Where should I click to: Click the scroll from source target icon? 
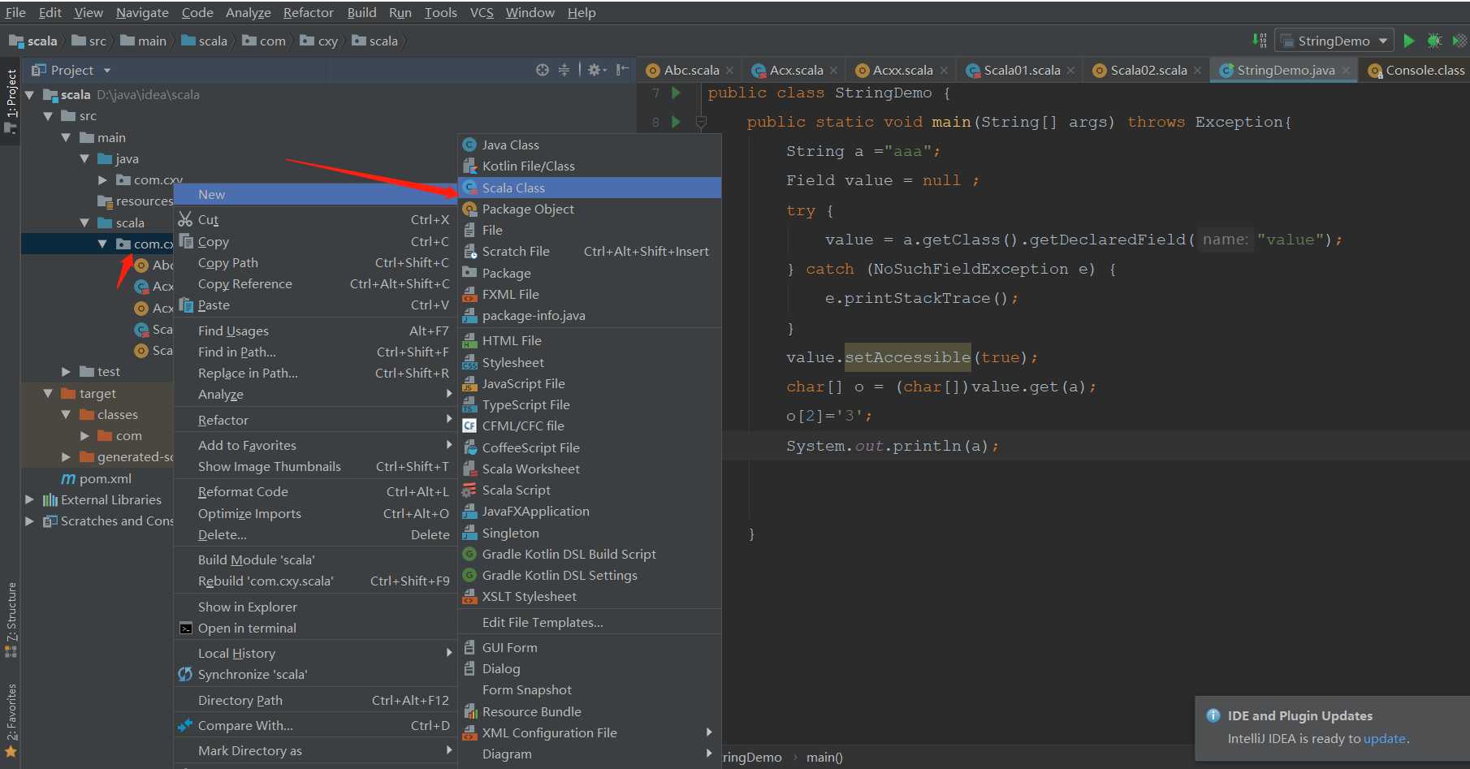coord(543,70)
